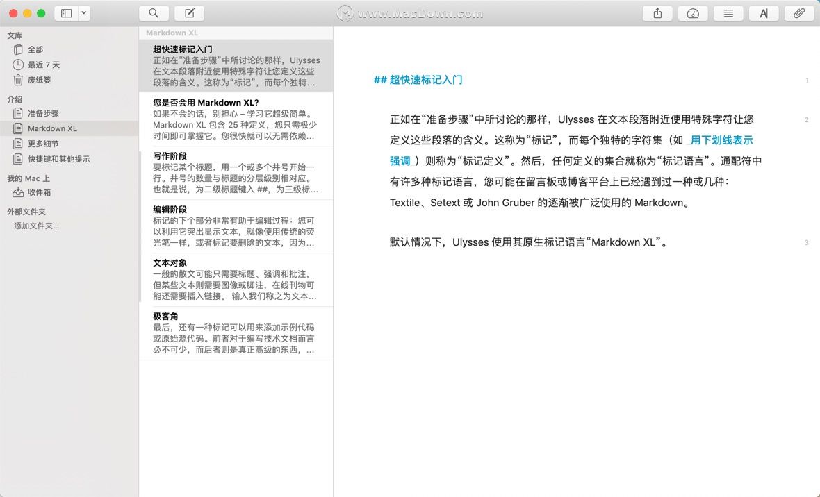The width and height of the screenshot is (820, 497).
Task: Click the Textile、Setext 或 John Gruber line
Action: click(540, 203)
